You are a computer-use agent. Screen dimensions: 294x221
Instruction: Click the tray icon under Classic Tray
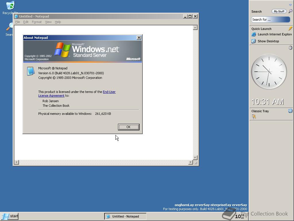(x=254, y=117)
